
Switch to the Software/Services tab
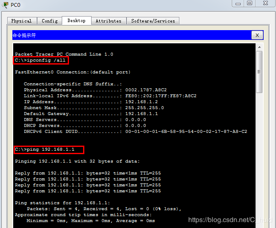coord(153,21)
